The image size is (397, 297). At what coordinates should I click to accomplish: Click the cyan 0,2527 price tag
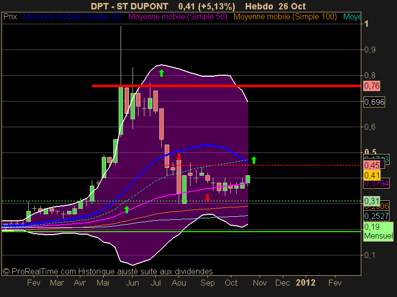tap(376, 216)
